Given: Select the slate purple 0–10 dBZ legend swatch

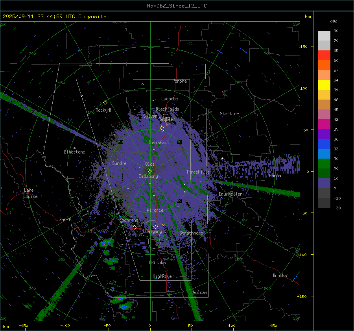Looking at the screenshot, I should 324,183.
